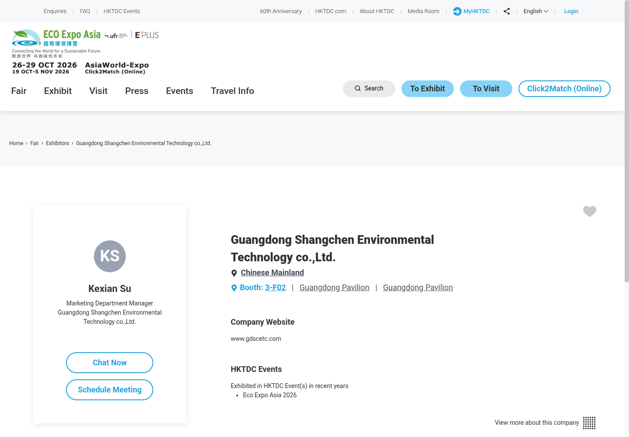
Task: Click the blue booth location pin icon
Action: [234, 288]
